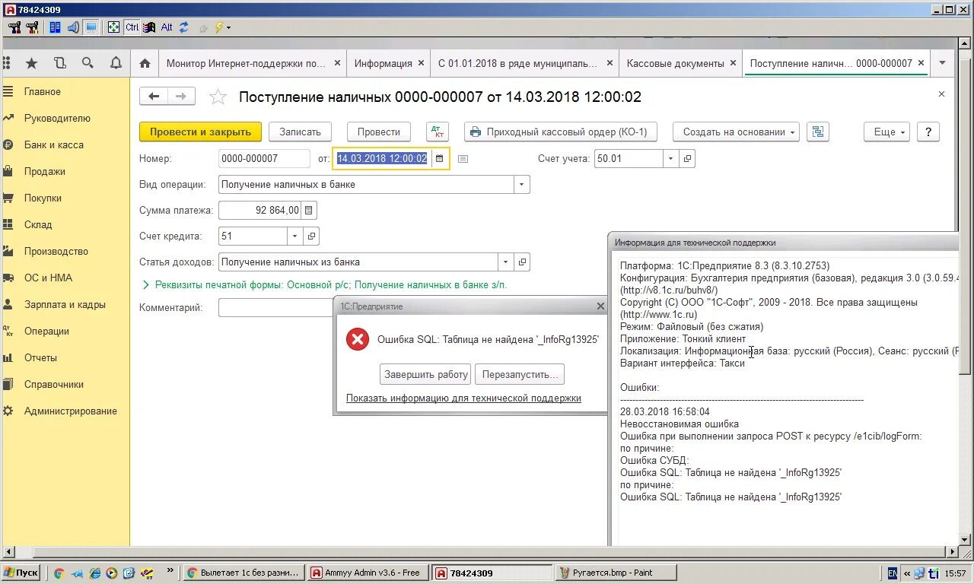Click the Комментарий input field
The height and width of the screenshot is (584, 974).
click(276, 307)
